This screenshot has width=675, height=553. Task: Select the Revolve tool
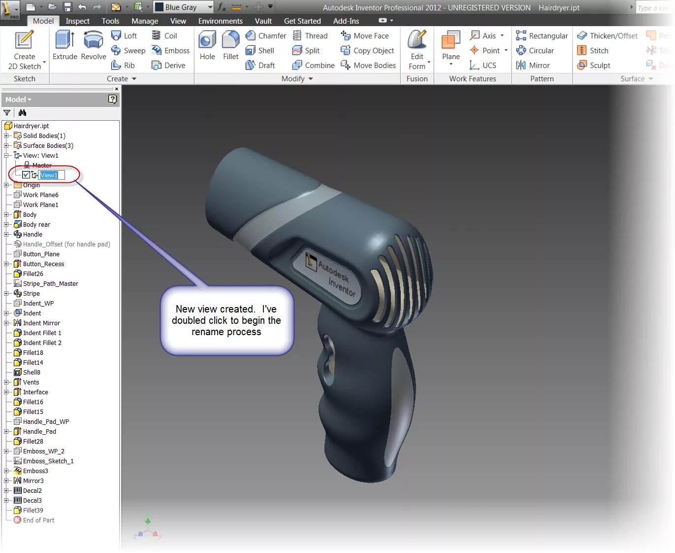pyautogui.click(x=94, y=45)
